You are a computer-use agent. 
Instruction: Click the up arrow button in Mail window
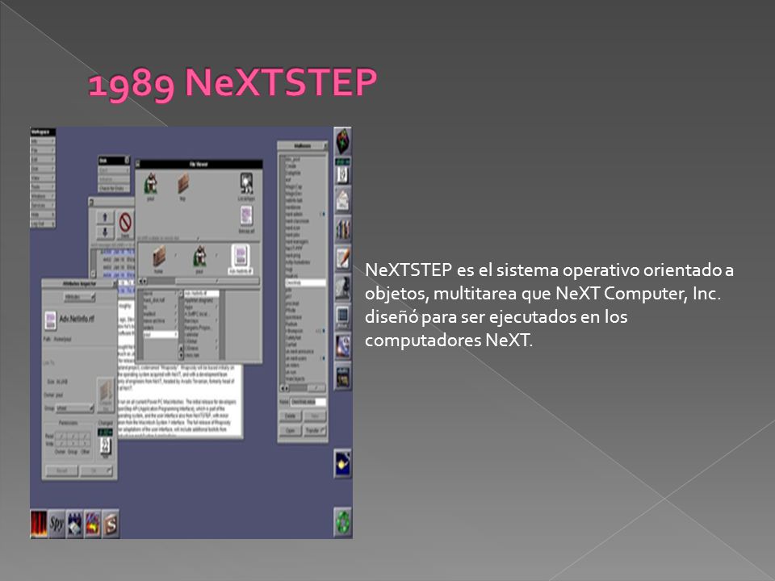pos(105,217)
